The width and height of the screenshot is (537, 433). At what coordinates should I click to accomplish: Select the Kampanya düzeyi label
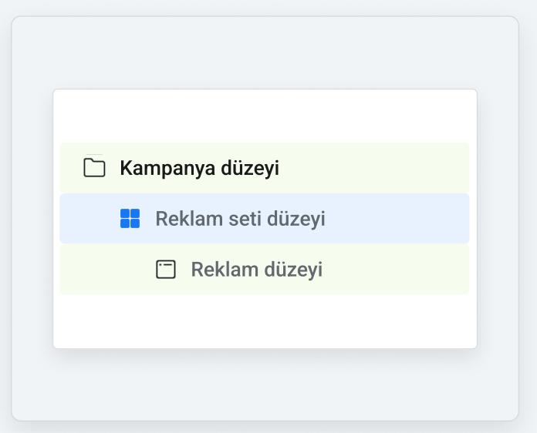pos(199,168)
